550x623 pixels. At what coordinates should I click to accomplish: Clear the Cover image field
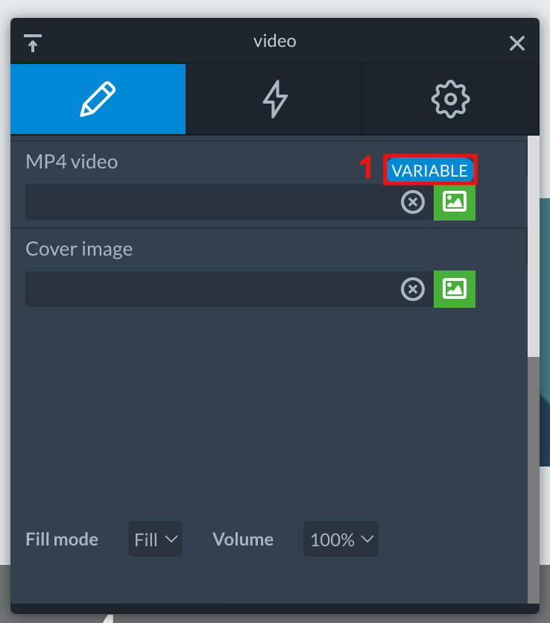coord(413,289)
